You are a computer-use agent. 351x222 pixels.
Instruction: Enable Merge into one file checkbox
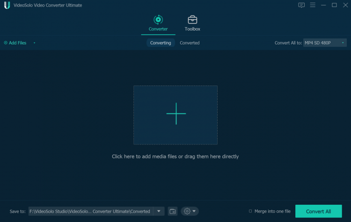click(250, 211)
